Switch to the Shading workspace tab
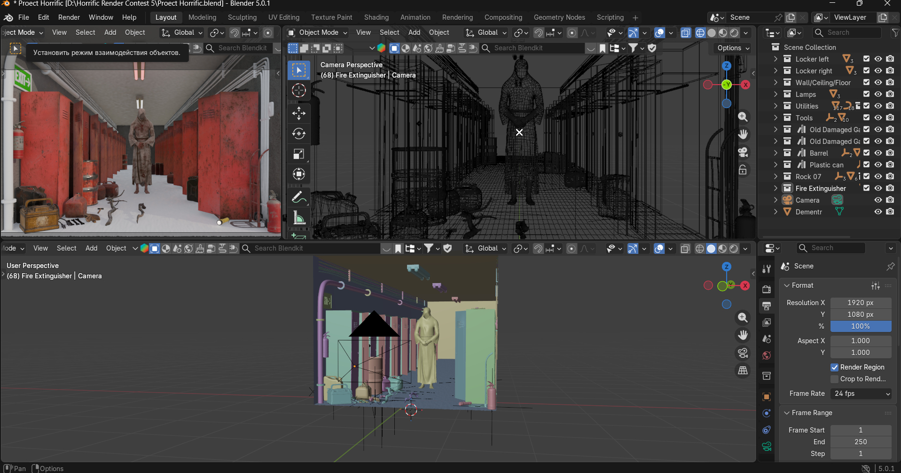Screen dimensions: 901x473 [376, 17]
